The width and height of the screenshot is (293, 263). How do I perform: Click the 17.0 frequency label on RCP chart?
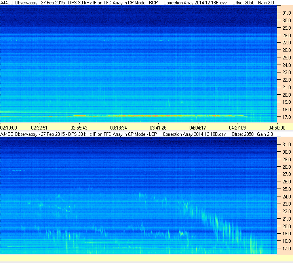point(287,117)
